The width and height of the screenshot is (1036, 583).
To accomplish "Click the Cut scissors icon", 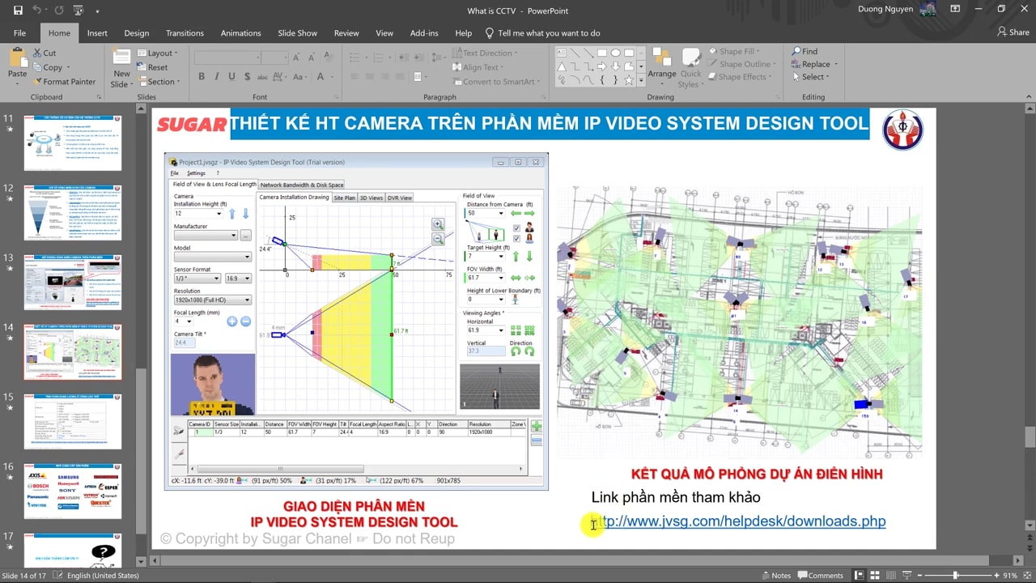I will point(37,53).
